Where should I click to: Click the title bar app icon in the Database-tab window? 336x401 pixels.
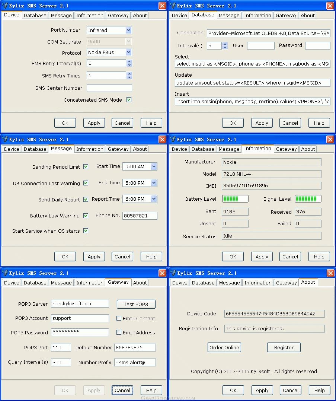pyautogui.click(x=173, y=5)
